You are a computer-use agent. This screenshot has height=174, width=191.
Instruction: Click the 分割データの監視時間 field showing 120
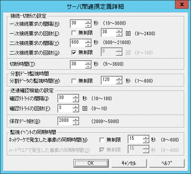(109, 80)
